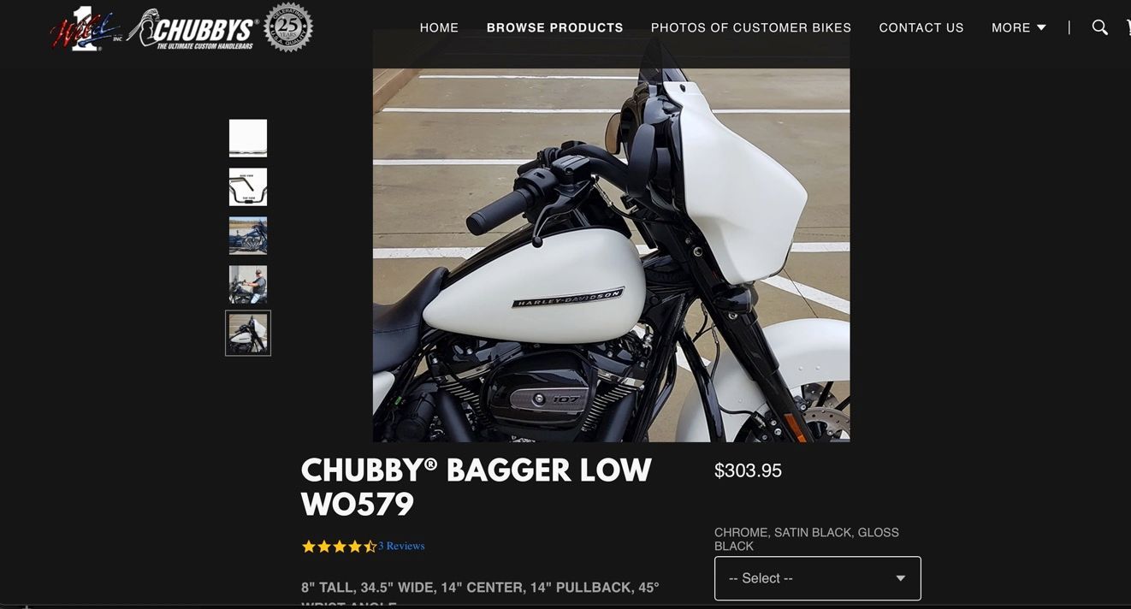Click the 25 years anniversary badge
Image resolution: width=1131 pixels, height=609 pixels.
(x=288, y=27)
